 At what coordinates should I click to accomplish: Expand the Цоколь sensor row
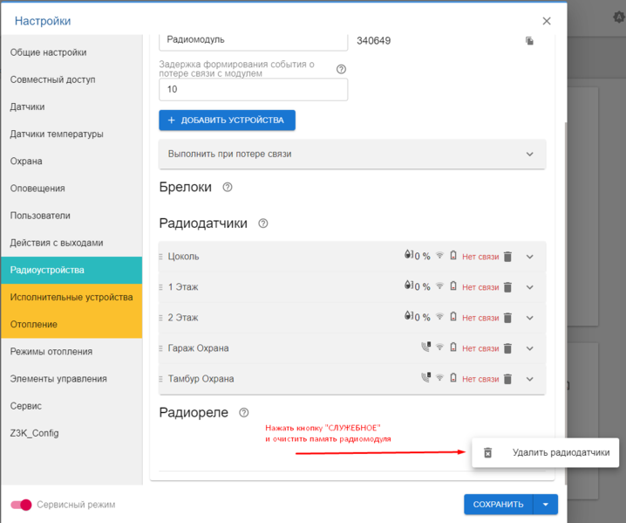point(529,257)
